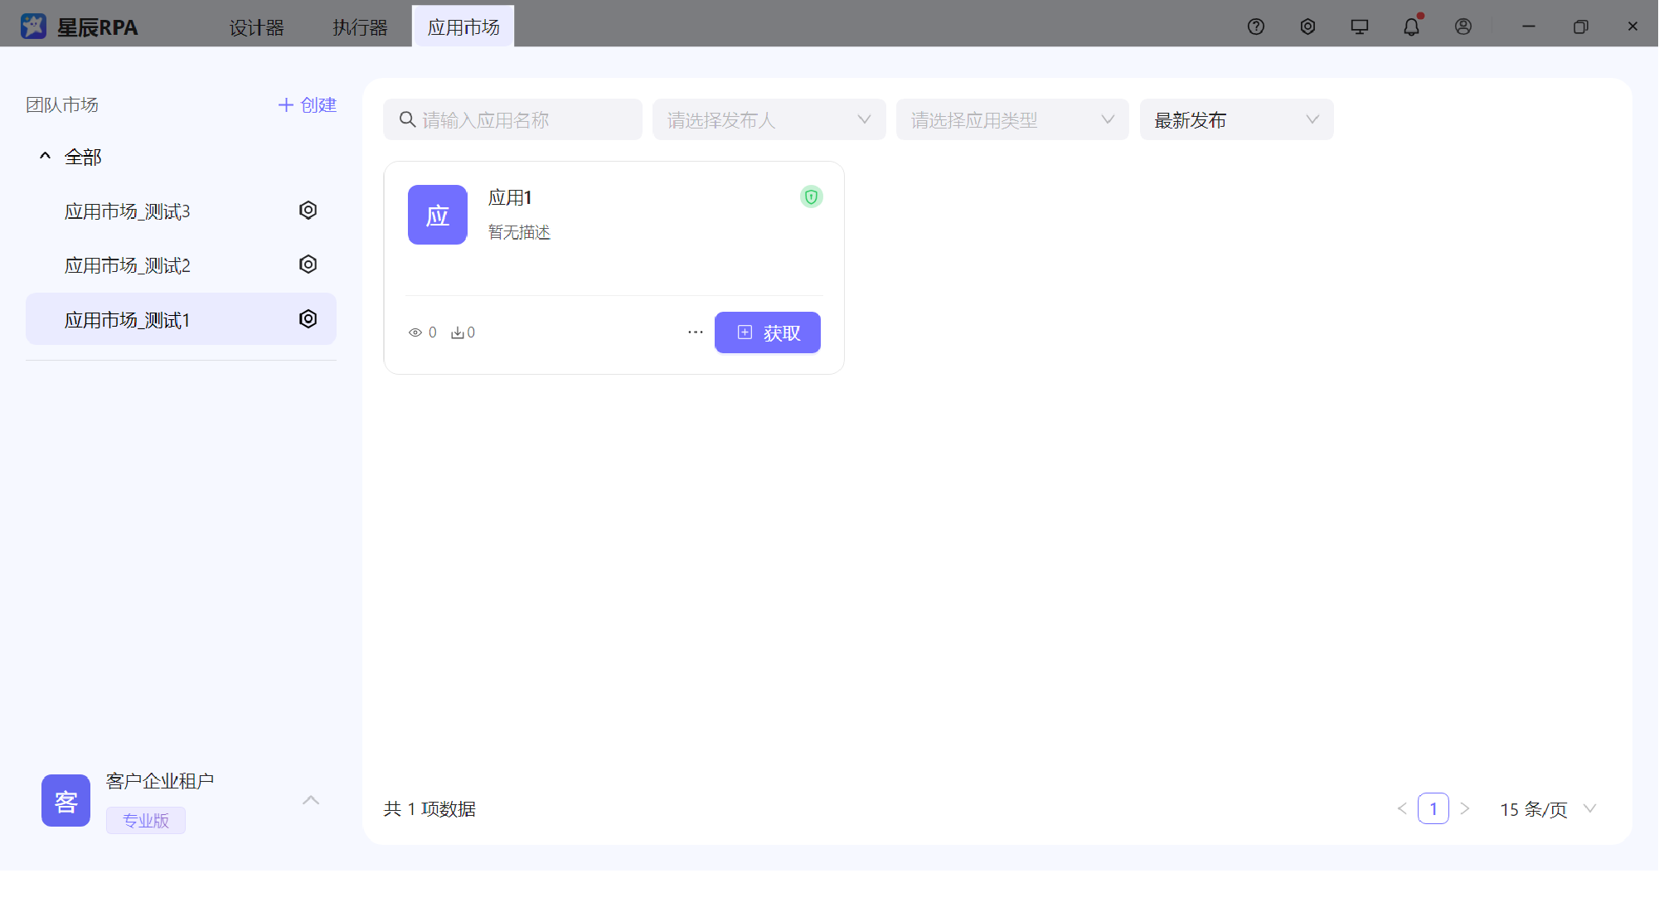
Task: Click the green shield badge on 应用1
Action: tap(811, 196)
